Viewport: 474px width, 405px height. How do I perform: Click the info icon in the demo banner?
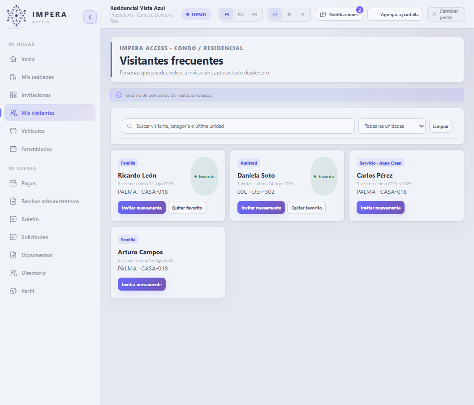click(119, 95)
